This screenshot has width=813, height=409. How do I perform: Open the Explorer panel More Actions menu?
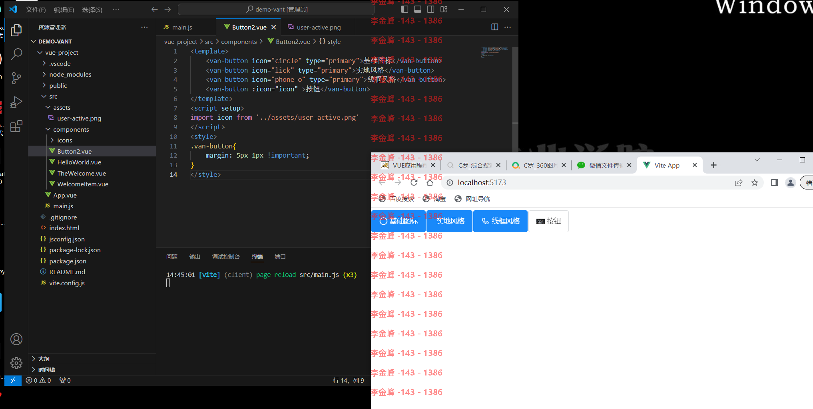144,27
